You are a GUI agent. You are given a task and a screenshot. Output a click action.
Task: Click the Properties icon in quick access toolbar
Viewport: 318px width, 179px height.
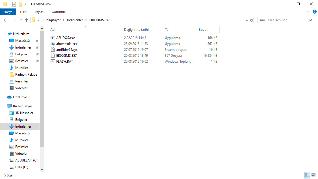click(14, 4)
